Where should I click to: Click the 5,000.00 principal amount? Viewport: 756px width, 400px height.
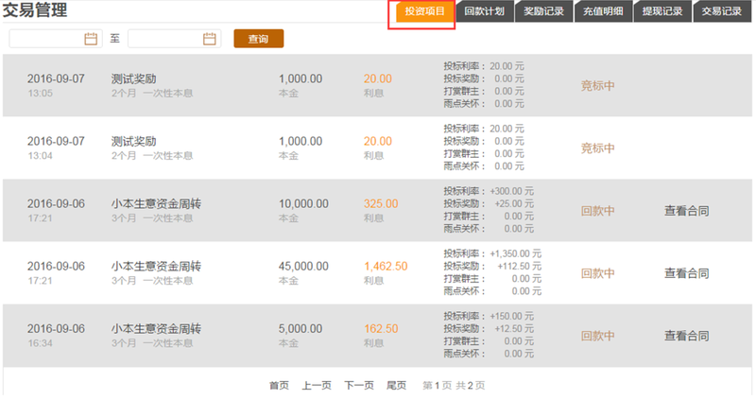[301, 329]
